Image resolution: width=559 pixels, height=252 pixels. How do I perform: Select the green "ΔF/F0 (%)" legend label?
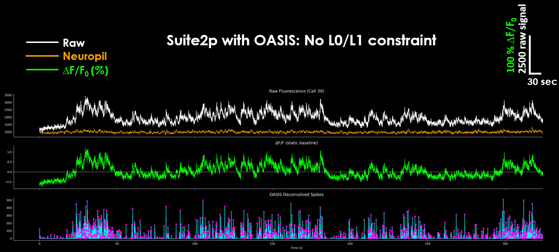[85, 70]
